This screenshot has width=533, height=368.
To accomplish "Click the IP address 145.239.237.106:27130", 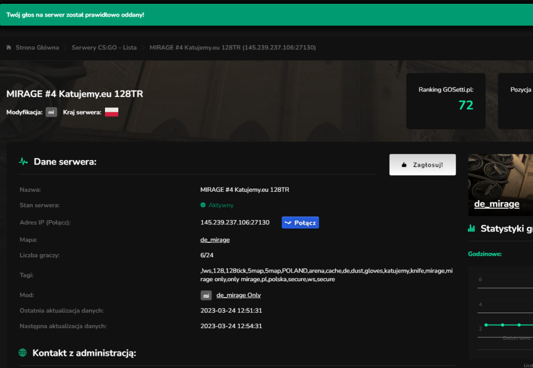I will pyautogui.click(x=235, y=223).
